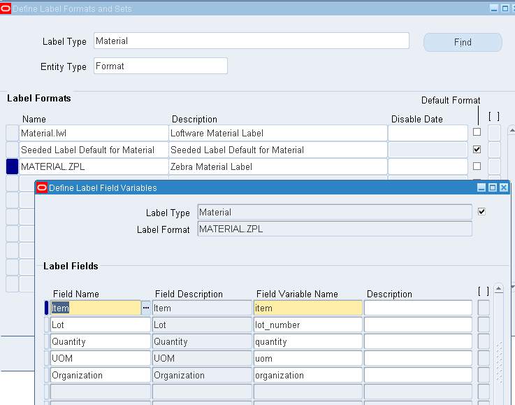Click scroll up arrow in Label Formats list
Viewport: 515px width, 405px height.
tap(512, 131)
